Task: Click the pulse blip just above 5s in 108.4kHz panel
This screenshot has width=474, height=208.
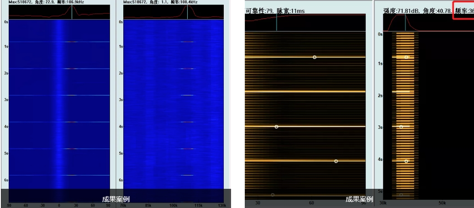Action: pyautogui.click(x=187, y=149)
